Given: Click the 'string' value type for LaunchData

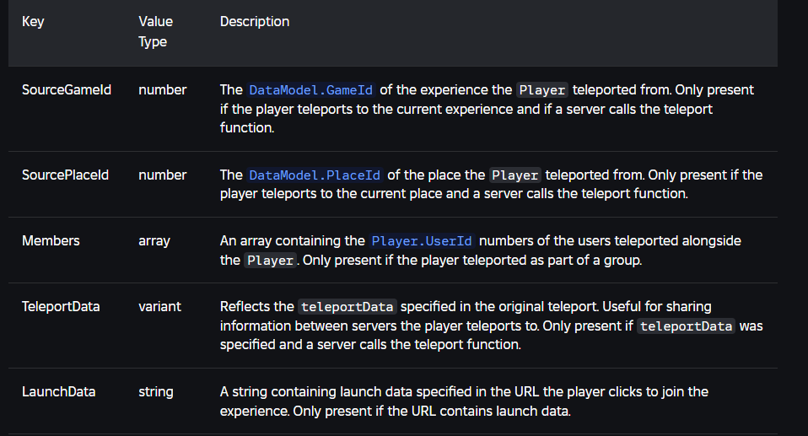Looking at the screenshot, I should (x=155, y=391).
